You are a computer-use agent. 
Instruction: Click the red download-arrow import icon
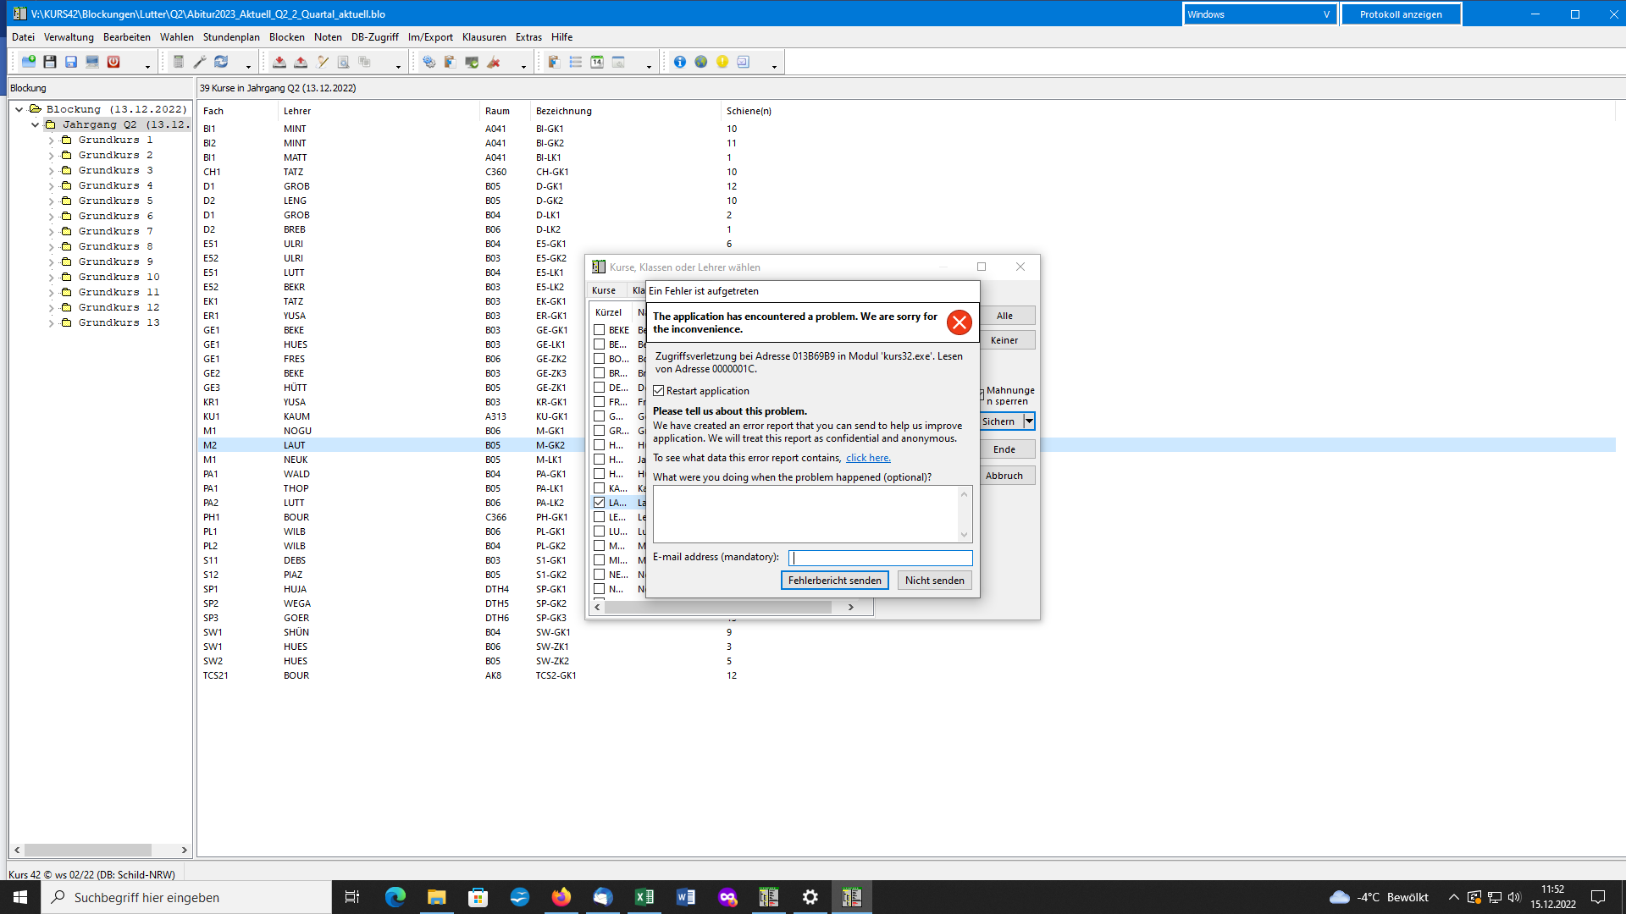tap(279, 62)
